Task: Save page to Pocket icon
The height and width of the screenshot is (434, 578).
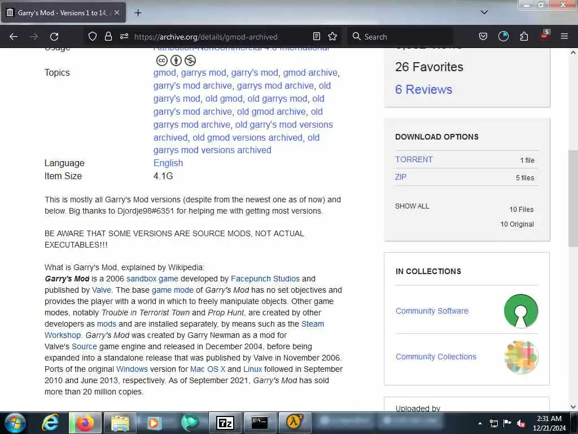Action: (483, 36)
